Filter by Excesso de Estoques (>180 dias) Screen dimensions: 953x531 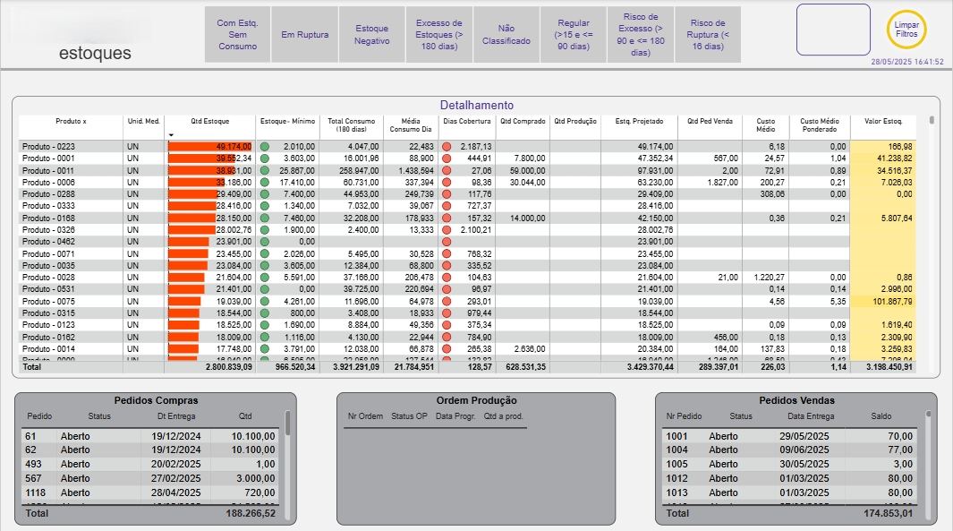(x=438, y=35)
